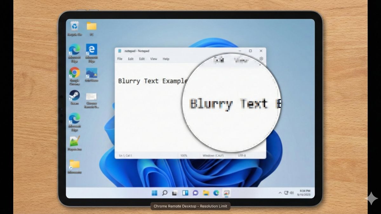Launch the Google Chrome desktop shortcut

[x=74, y=72]
